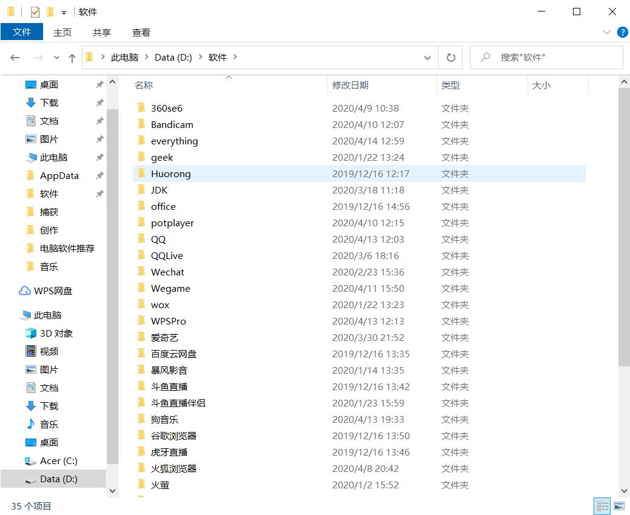
Task: Switch to large thumbnails view in status bar
Action: (619, 506)
